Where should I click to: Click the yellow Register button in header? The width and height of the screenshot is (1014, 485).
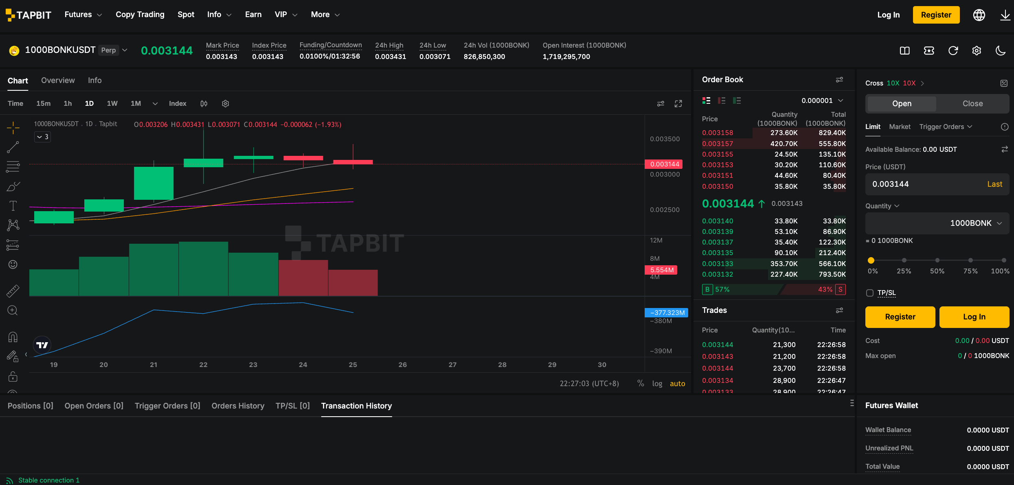[x=936, y=15]
